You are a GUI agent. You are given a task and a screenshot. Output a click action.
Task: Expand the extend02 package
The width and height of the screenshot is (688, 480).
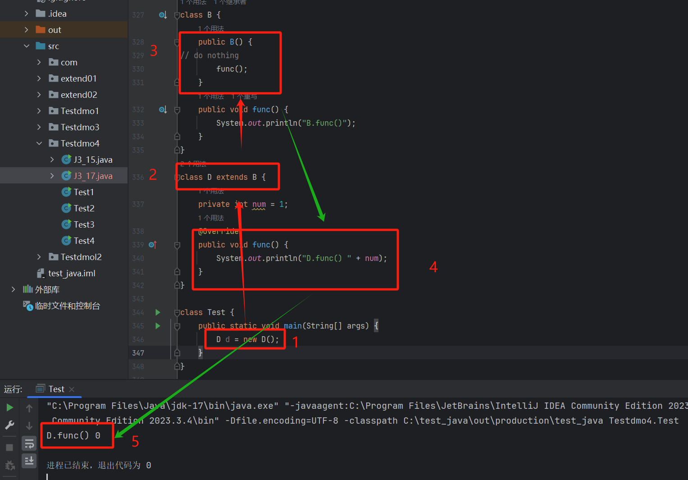39,95
